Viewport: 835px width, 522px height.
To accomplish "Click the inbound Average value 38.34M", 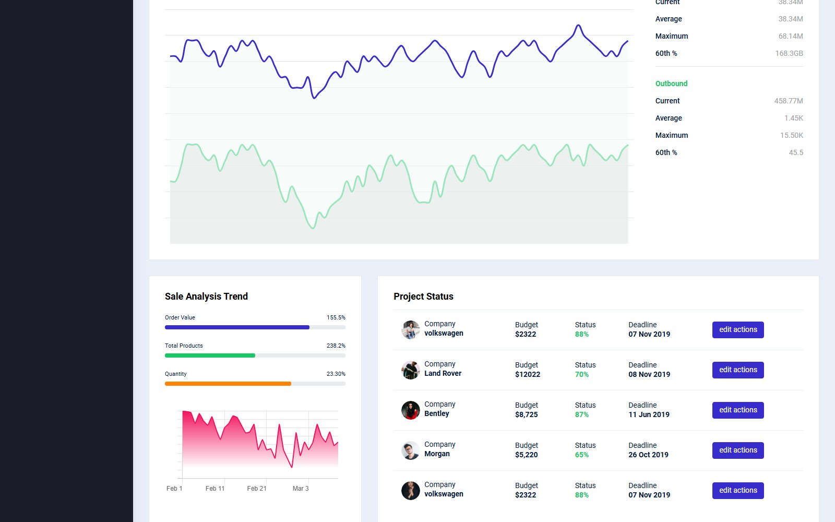I will pos(791,19).
